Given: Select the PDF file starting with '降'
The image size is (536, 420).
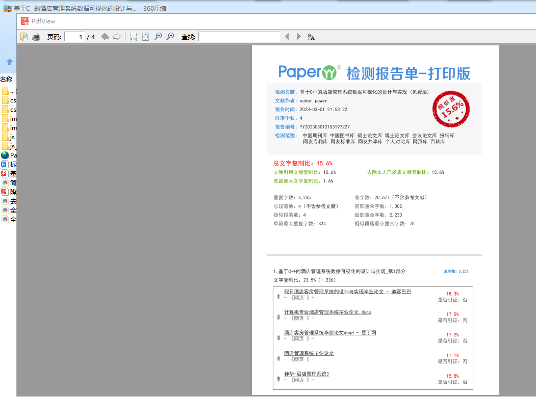Looking at the screenshot, I should click(x=9, y=192).
